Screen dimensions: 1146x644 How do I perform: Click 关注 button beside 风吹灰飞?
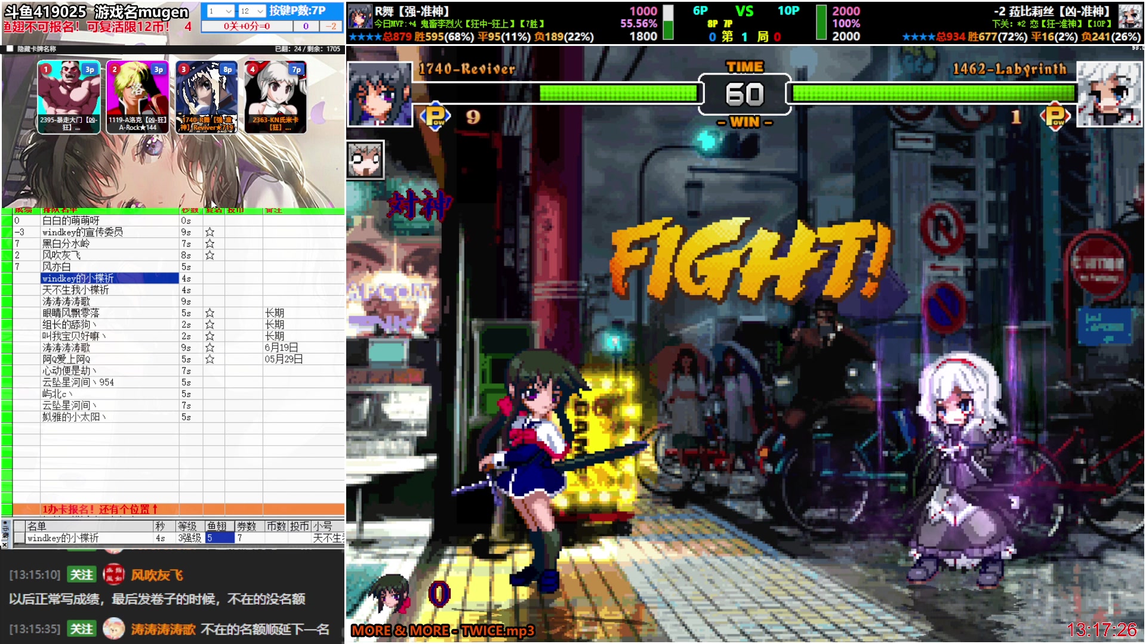(82, 574)
